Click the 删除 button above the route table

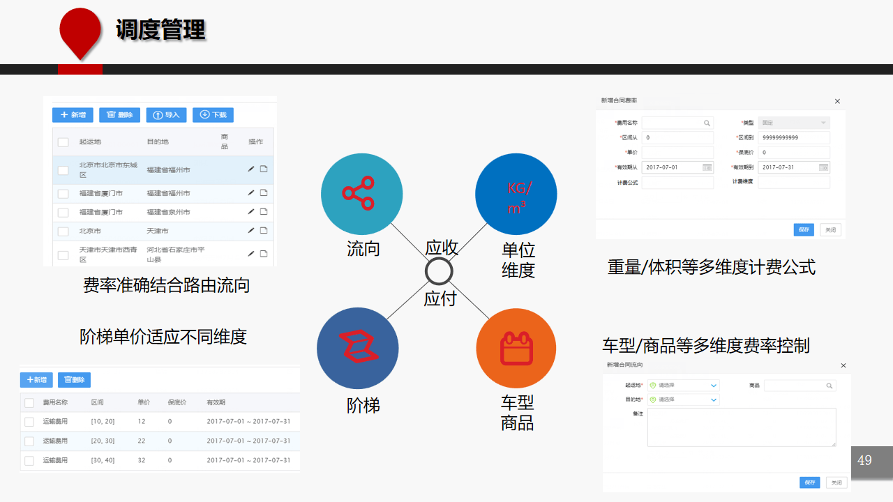point(120,115)
